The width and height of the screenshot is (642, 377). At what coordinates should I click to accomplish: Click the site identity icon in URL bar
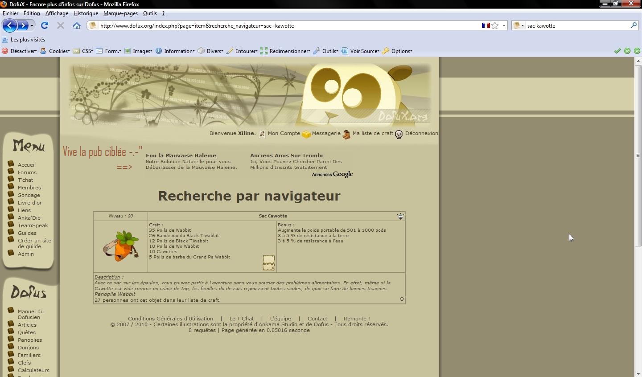(93, 25)
